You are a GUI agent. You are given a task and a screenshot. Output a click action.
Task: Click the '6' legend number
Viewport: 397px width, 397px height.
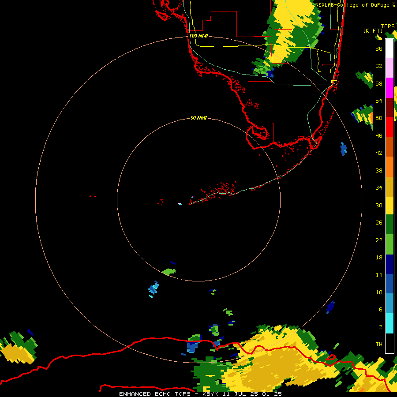381,310
